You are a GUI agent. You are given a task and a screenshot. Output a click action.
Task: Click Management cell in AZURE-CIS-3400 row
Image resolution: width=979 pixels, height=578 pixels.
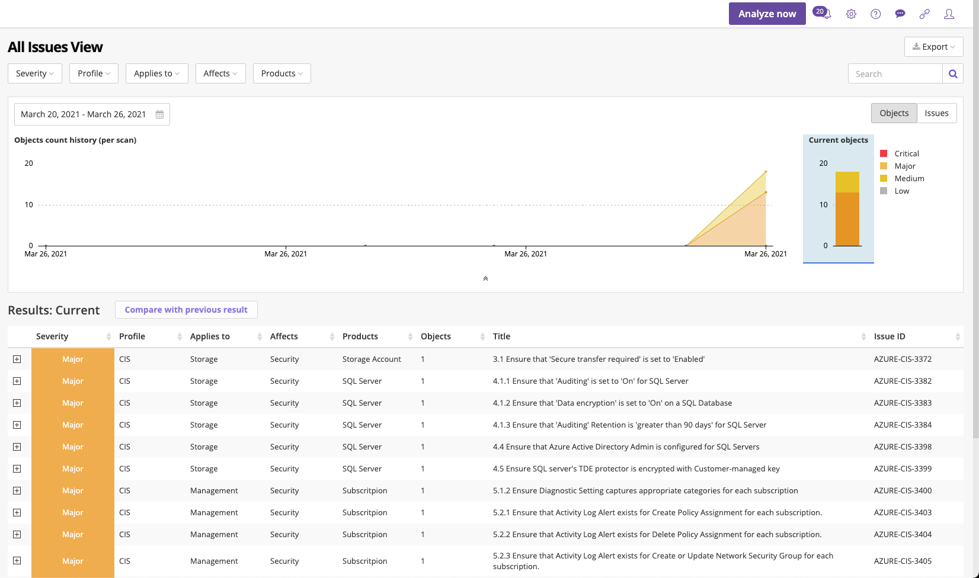(x=214, y=490)
